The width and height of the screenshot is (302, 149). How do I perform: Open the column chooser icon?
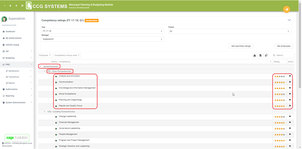coord(266,55)
